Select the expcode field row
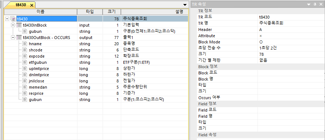The height and width of the screenshot is (140, 325). click(96, 56)
